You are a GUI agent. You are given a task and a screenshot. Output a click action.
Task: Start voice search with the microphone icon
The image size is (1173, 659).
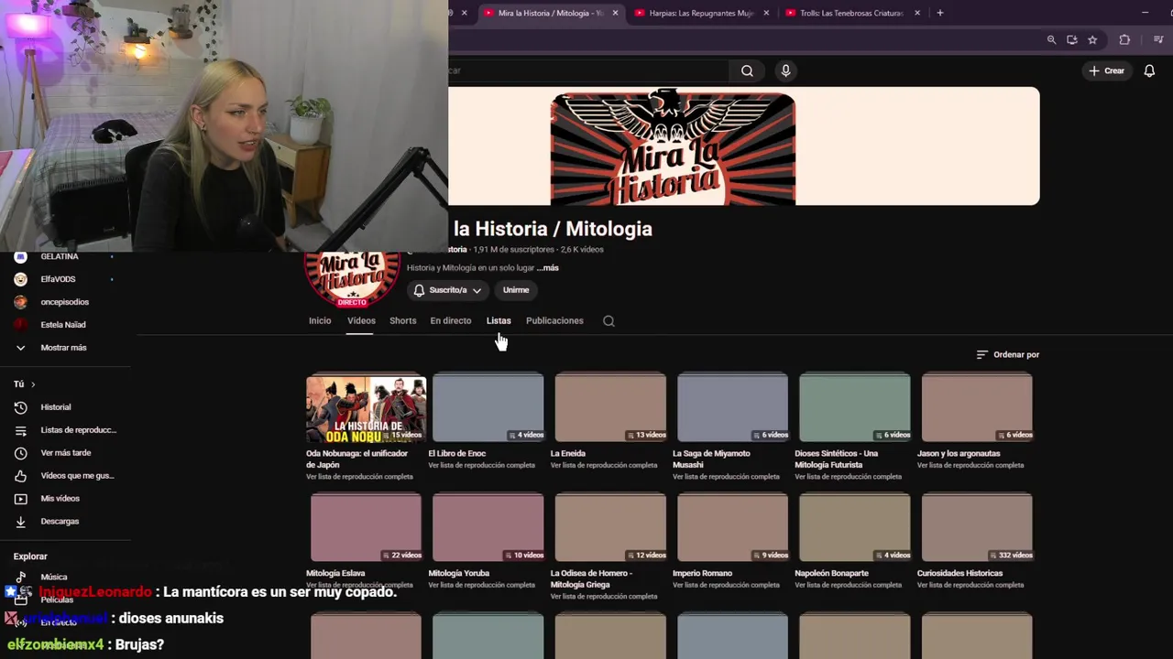[x=785, y=70]
